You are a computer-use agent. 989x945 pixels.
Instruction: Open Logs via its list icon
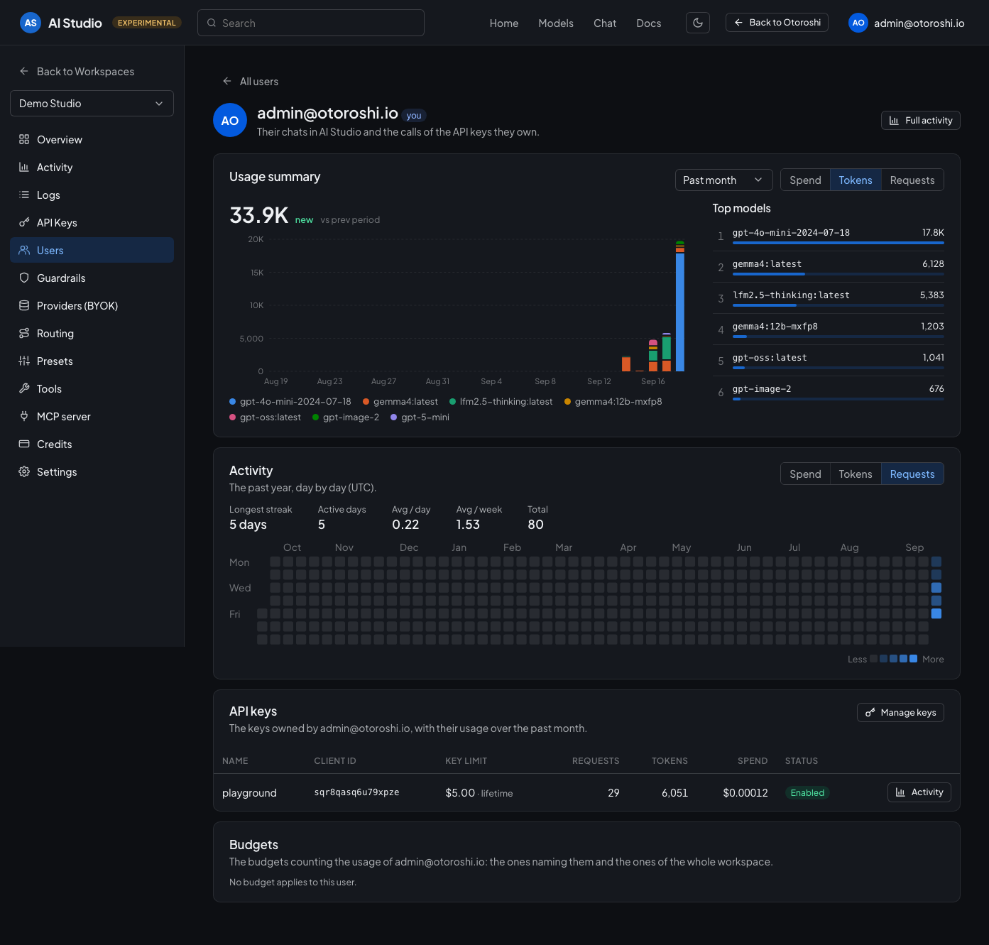24,195
